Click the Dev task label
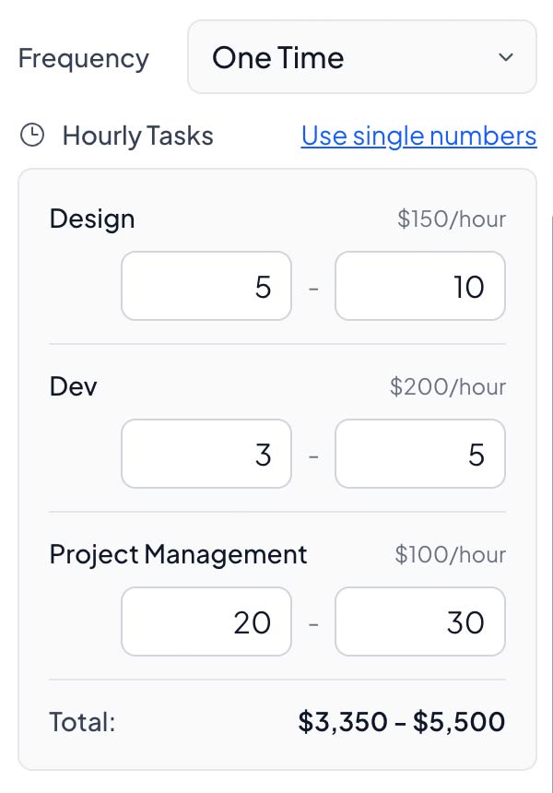Viewport: 553px width, 793px height. [73, 386]
